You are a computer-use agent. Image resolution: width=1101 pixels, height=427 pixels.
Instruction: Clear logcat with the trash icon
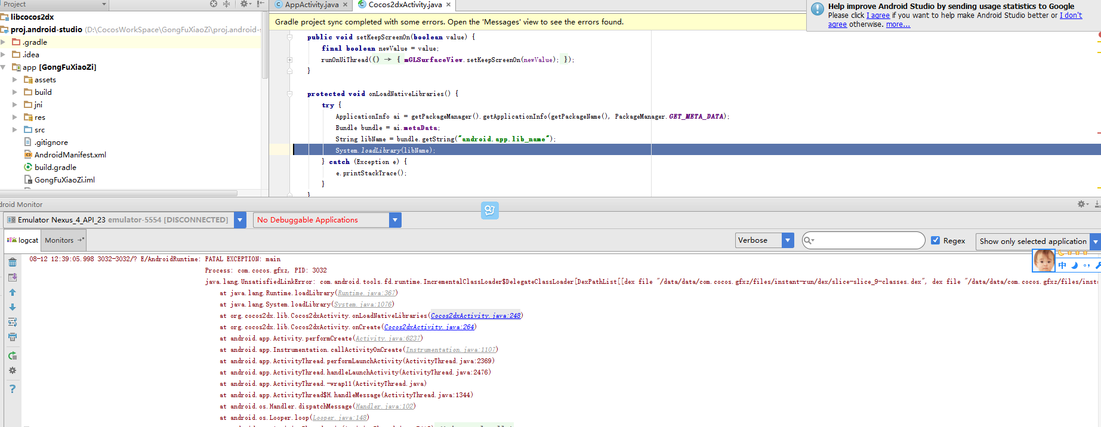coord(13,262)
